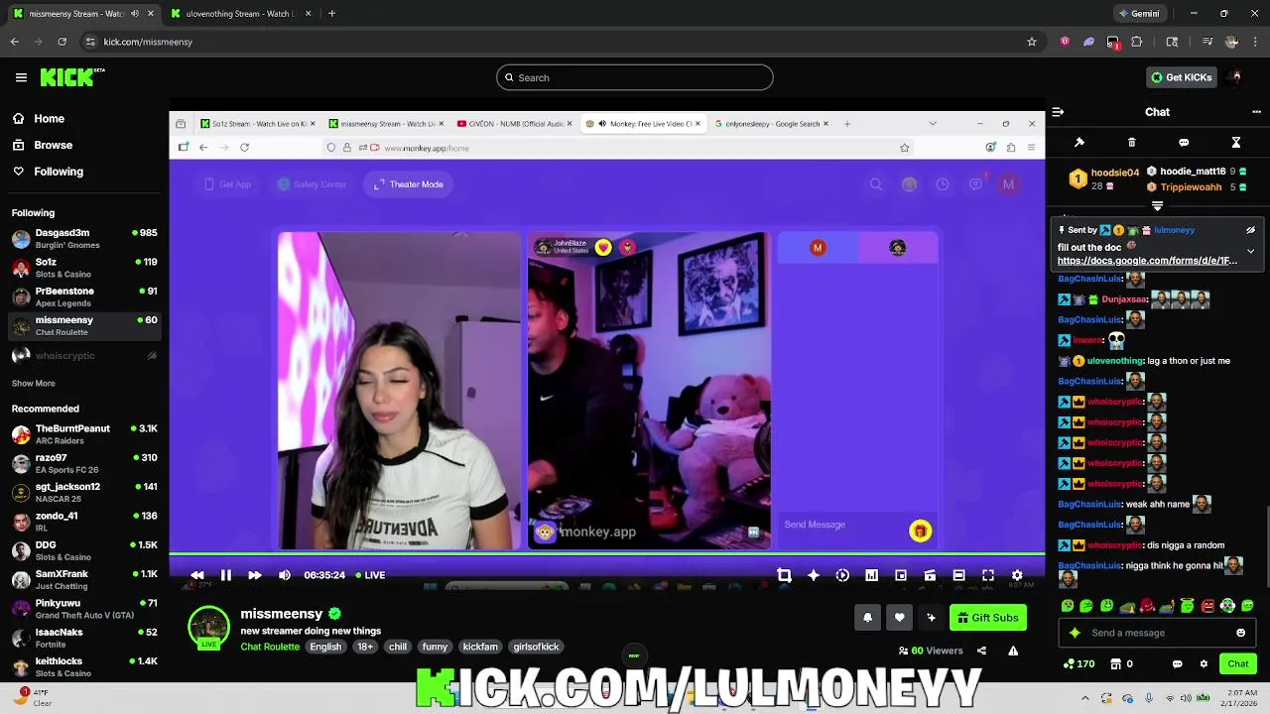Viewport: 1270px width, 714px height.
Task: Expand the pinned message chevron
Action: [x=1250, y=252]
